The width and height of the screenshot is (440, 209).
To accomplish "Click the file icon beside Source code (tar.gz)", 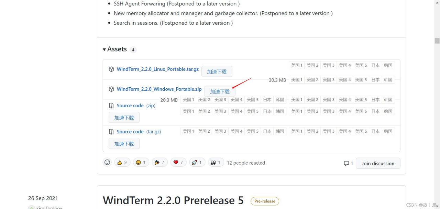I will (x=111, y=132).
